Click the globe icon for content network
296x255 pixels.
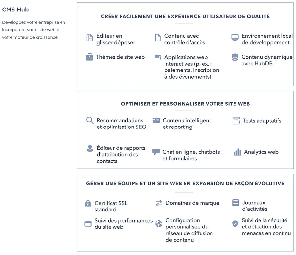tap(159, 224)
